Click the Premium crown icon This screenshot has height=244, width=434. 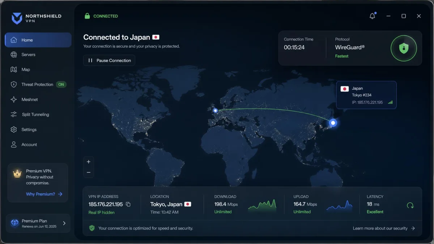(x=17, y=174)
